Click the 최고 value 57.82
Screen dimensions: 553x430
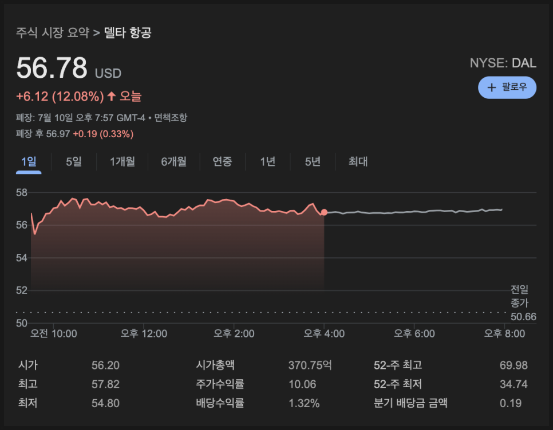click(x=105, y=384)
